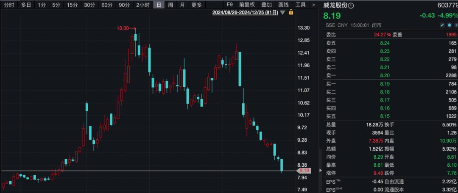Switch to the 月 monthly chart
458x193 pixels.
[182, 5]
